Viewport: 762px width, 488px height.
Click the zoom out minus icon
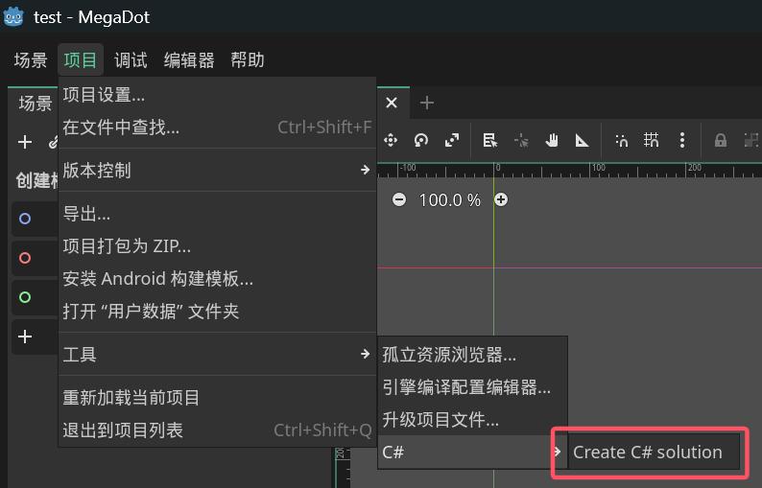(x=399, y=199)
